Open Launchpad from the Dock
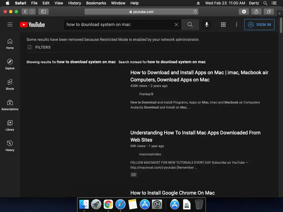Screen dimensions: 283x212 click(96, 204)
